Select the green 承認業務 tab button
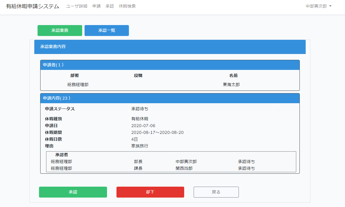This screenshot has height=207, width=345. tap(60, 30)
